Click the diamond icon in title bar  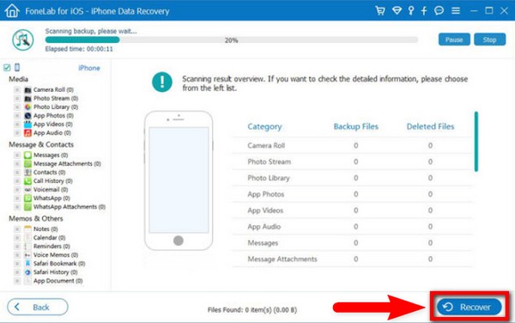tap(397, 10)
